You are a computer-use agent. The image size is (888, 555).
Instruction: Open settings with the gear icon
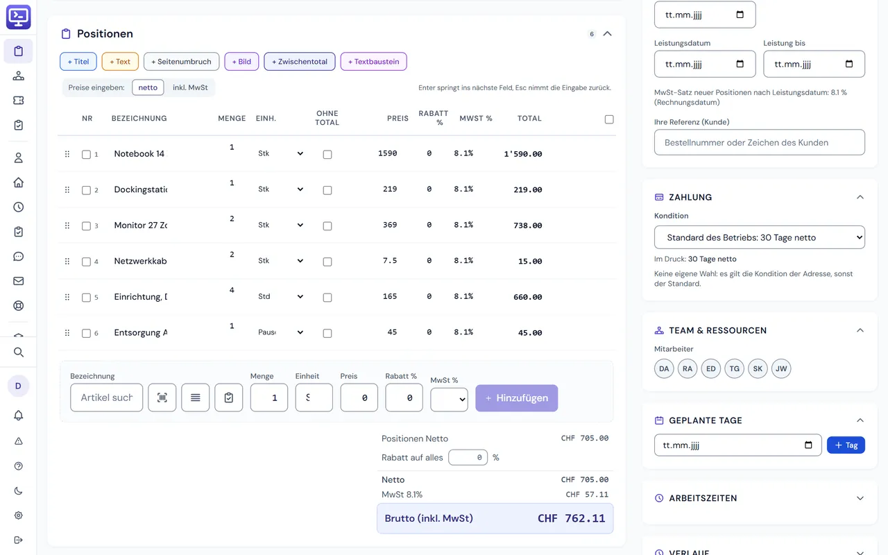[x=19, y=515]
